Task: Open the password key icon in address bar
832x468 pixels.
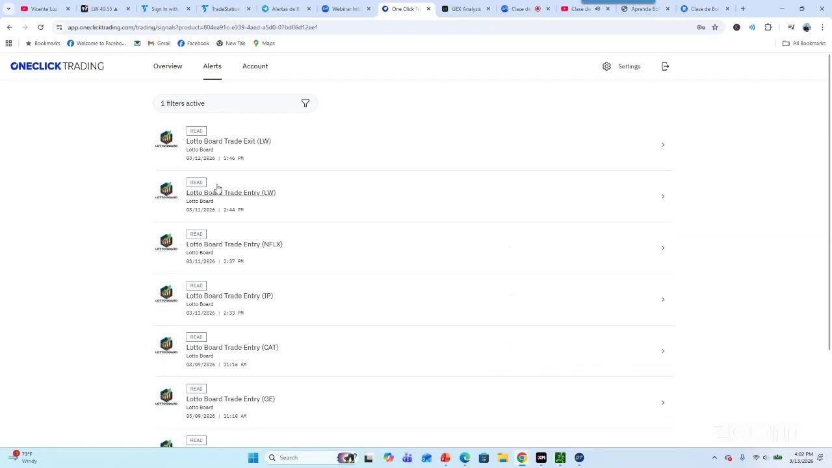Action: coord(701,27)
